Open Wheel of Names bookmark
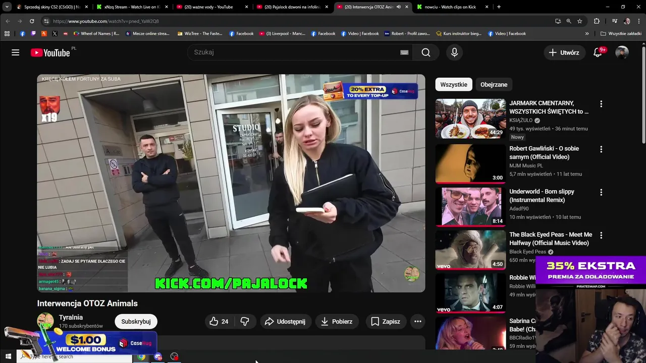 coord(96,34)
